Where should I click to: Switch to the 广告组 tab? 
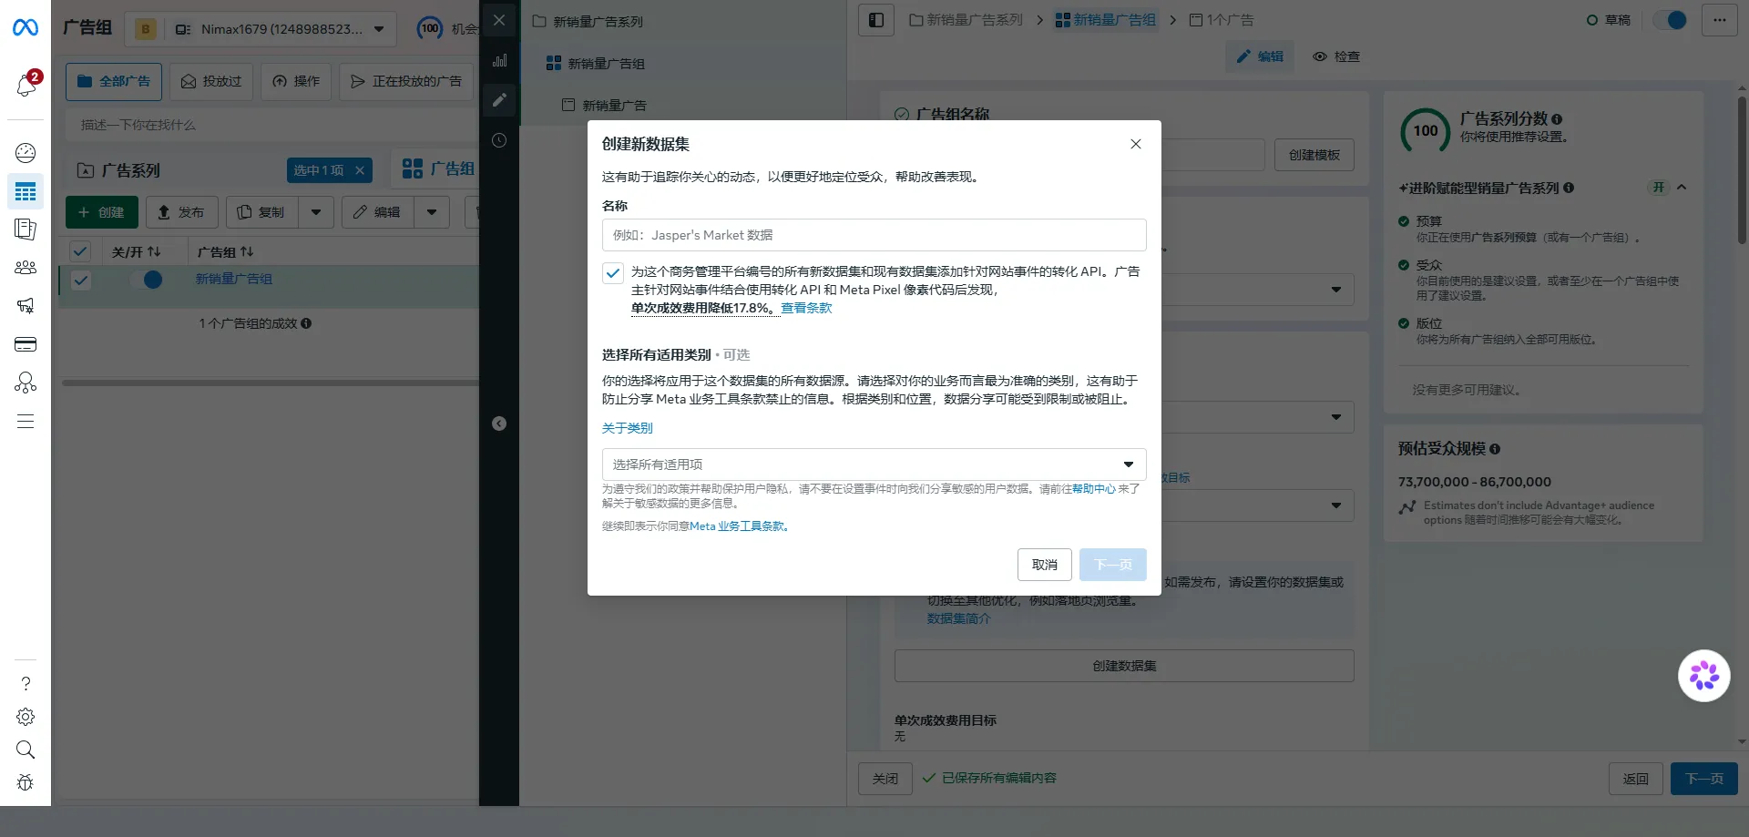click(438, 168)
